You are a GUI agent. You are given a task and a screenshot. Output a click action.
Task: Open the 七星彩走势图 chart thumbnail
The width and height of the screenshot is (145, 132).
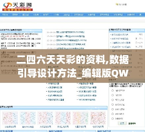80,118
